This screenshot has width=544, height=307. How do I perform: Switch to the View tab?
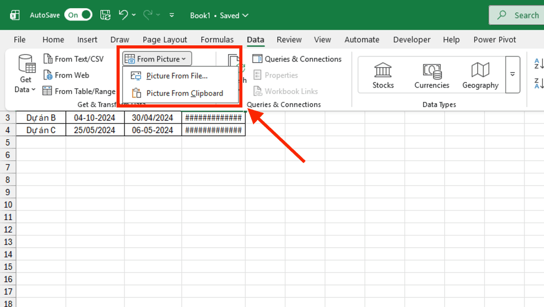point(322,39)
